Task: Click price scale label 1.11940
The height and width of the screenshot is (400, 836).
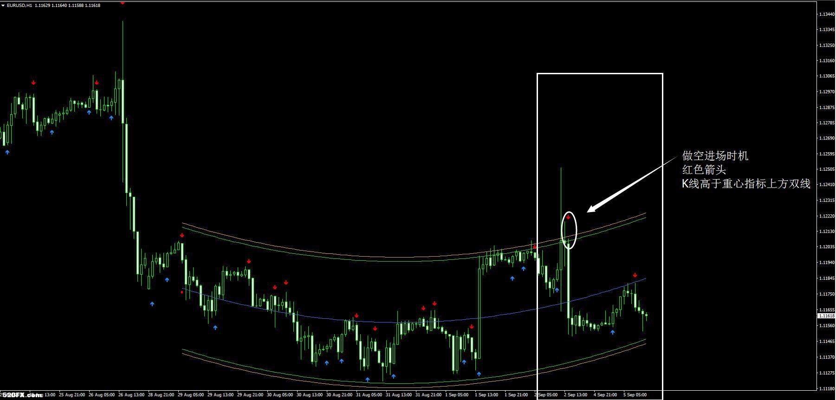Action: point(826,263)
